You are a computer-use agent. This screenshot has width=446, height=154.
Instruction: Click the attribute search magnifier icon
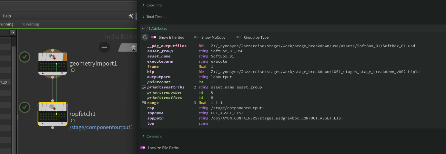[x=145, y=37]
